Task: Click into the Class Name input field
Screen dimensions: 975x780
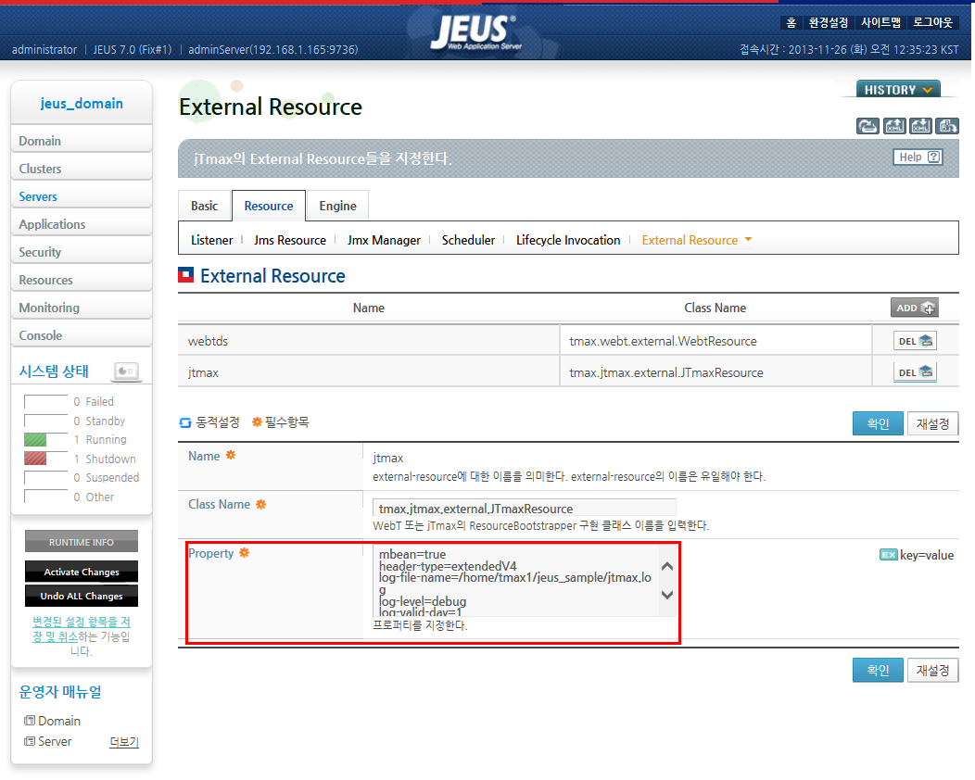Action: coord(524,508)
